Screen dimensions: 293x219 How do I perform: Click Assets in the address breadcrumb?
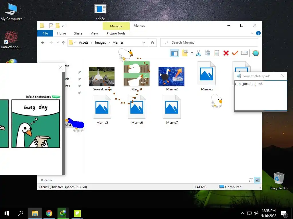84,42
